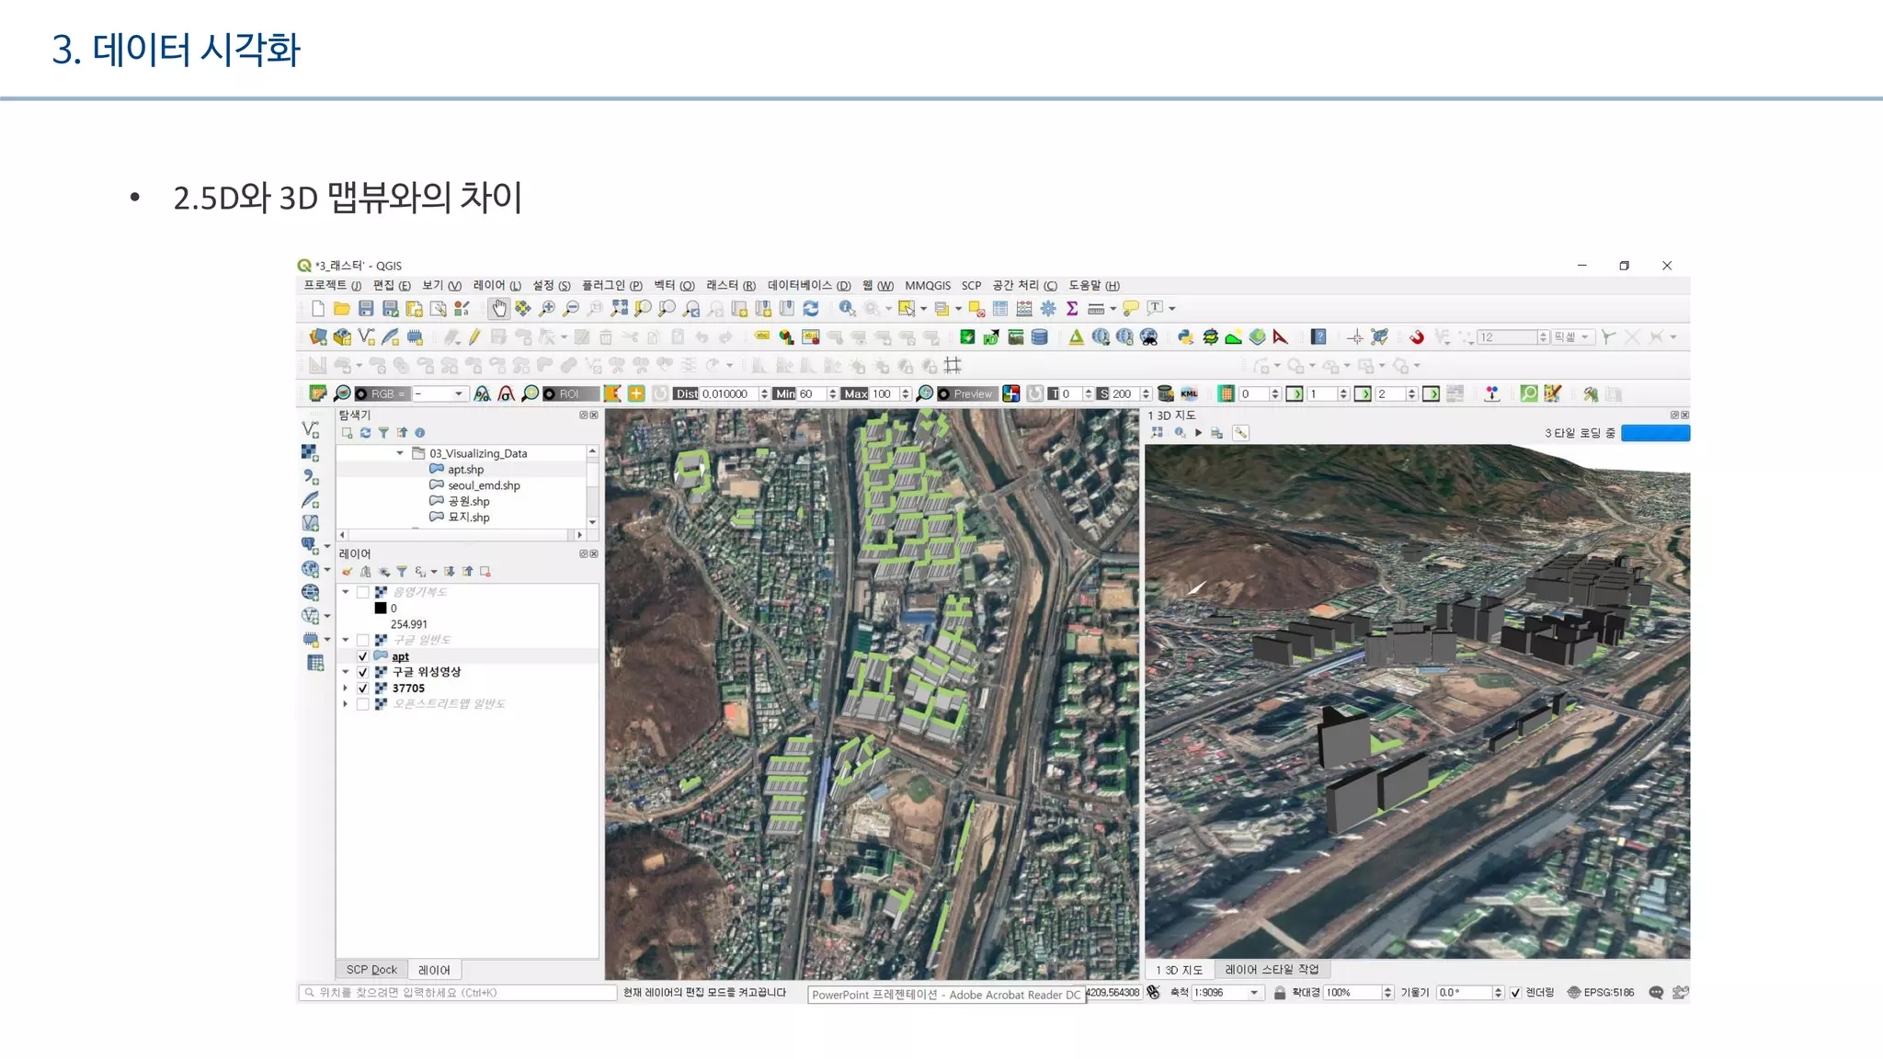Click the Filter Browser funnel icon
The height and width of the screenshot is (1059, 1883).
383,433
